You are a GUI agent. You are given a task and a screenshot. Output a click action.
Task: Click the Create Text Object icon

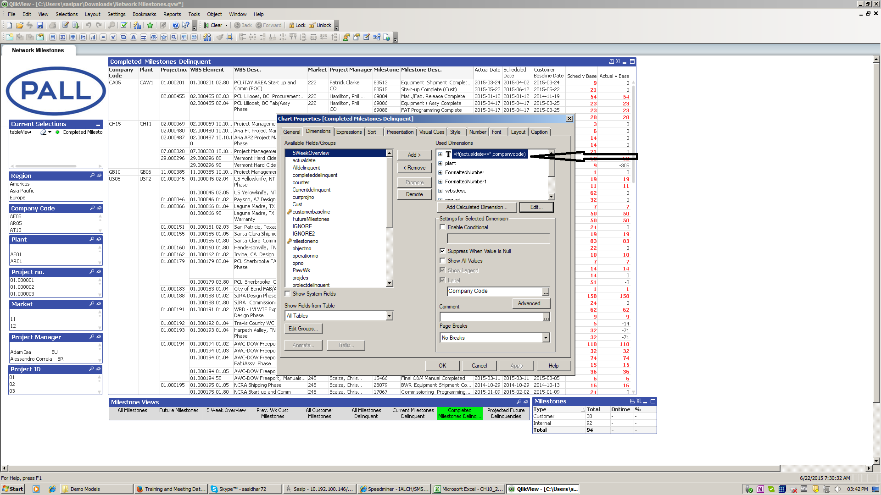[x=134, y=37]
